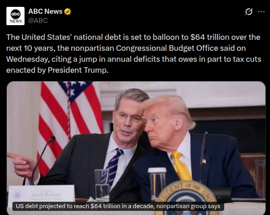Open the US debt projected headline caption
The height and width of the screenshot is (215, 270).
coord(118,206)
